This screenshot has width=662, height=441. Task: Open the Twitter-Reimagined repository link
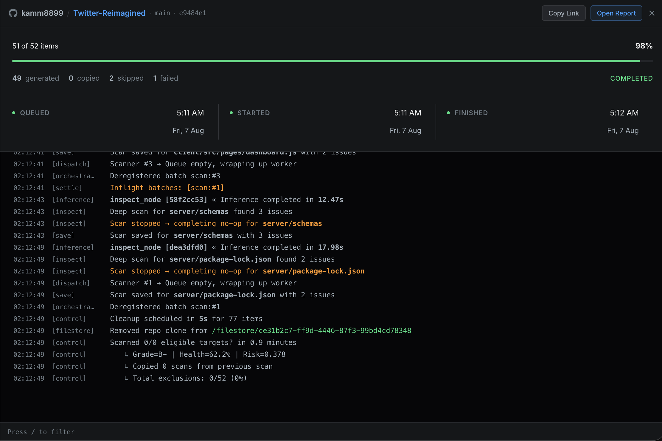coord(109,13)
